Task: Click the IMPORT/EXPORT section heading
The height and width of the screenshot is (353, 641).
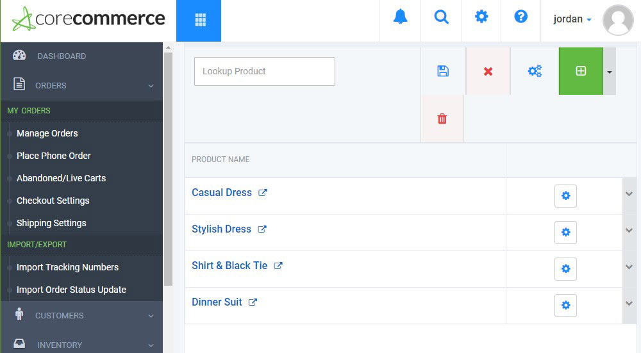Action: click(x=37, y=245)
